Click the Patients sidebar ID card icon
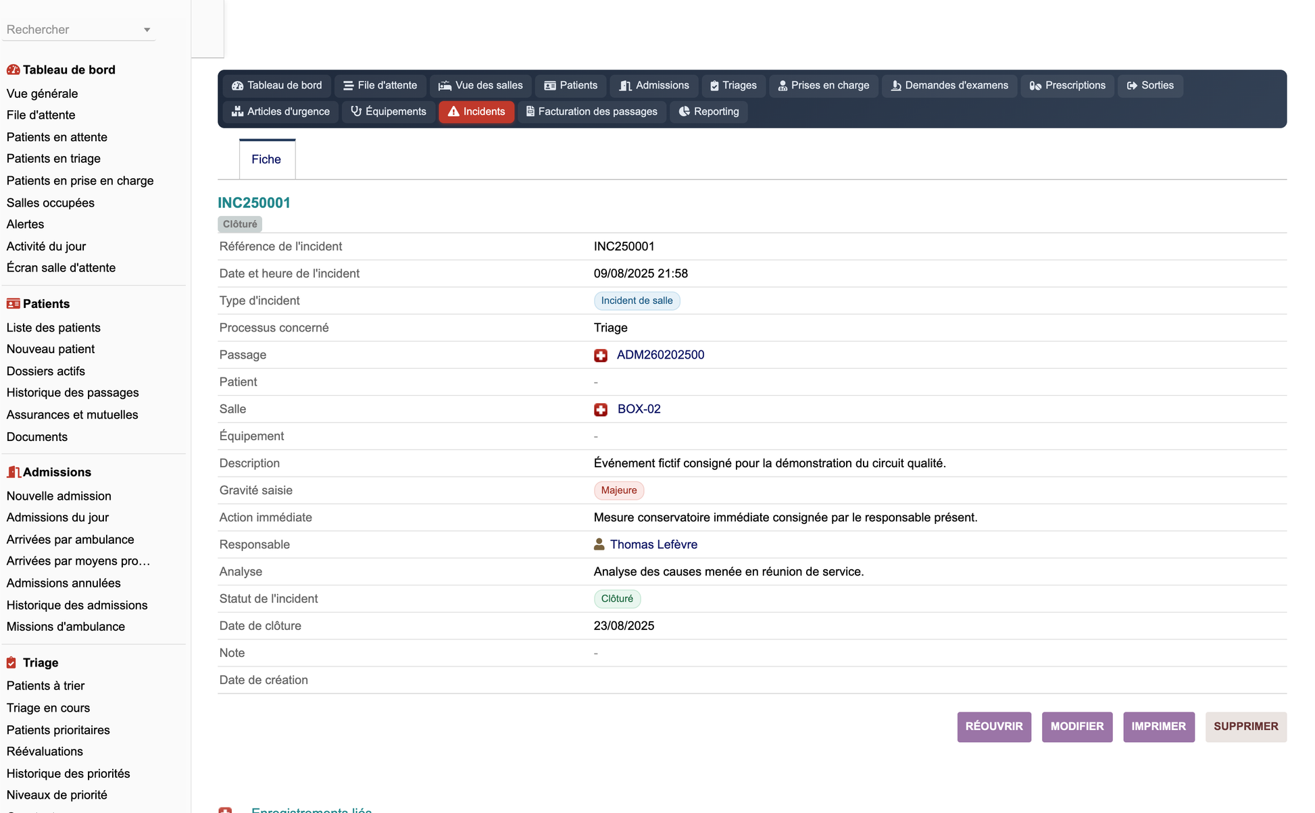The width and height of the screenshot is (1315, 813). pyautogui.click(x=13, y=304)
